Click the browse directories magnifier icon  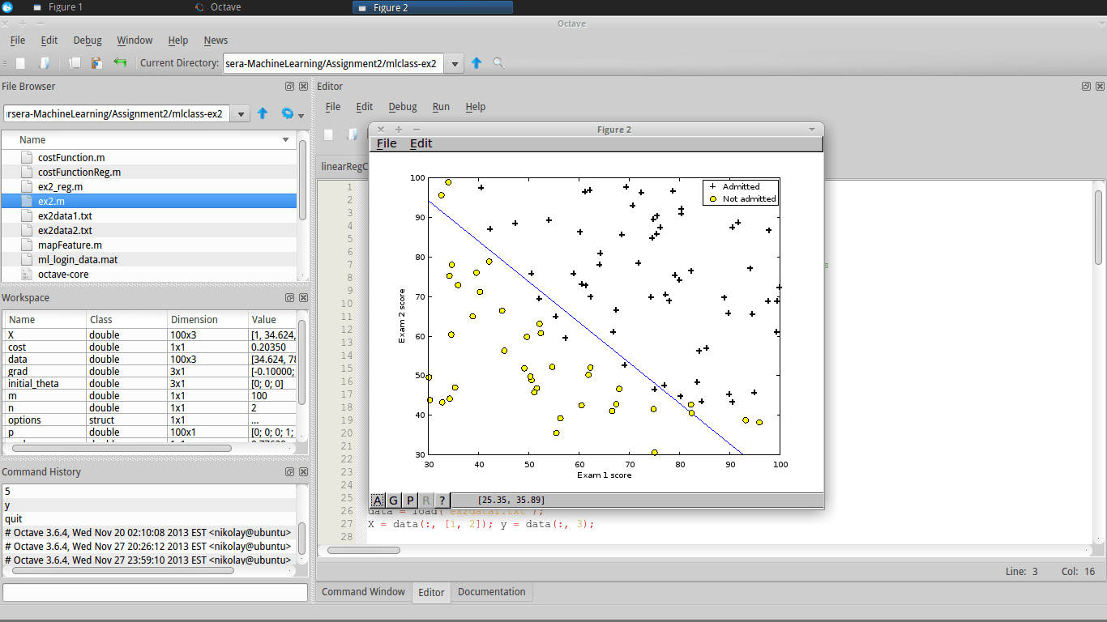click(498, 62)
